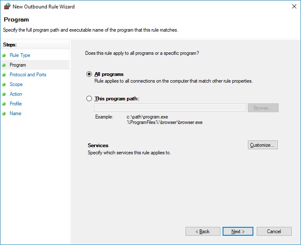Viewport: 301px width, 245px height.
Task: Click green bullet beside Scope
Action: tap(4, 84)
